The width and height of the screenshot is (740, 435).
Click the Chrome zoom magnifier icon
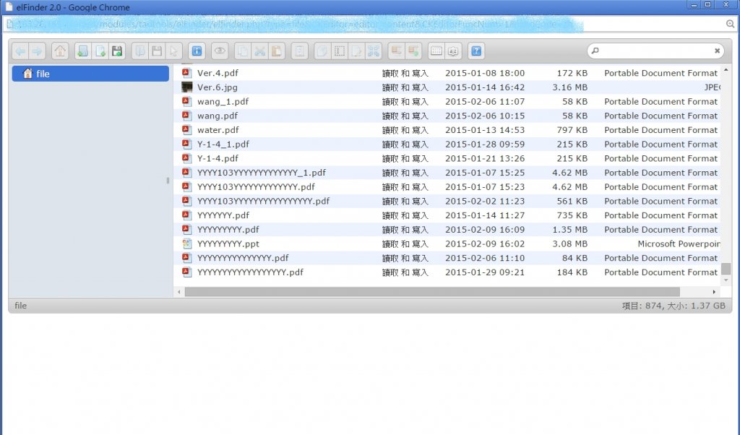tap(730, 24)
